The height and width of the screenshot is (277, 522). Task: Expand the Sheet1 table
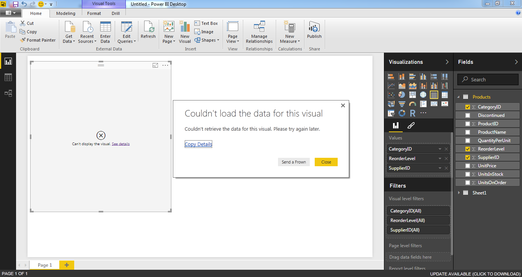point(459,193)
